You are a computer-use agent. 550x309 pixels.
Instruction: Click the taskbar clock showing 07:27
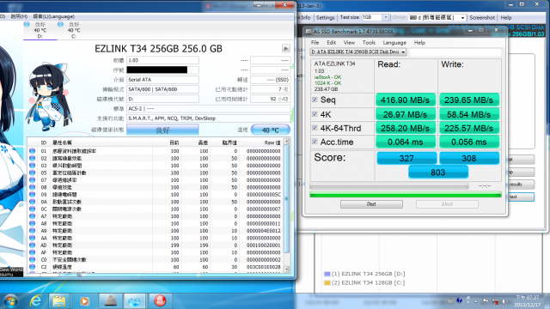coord(527,301)
